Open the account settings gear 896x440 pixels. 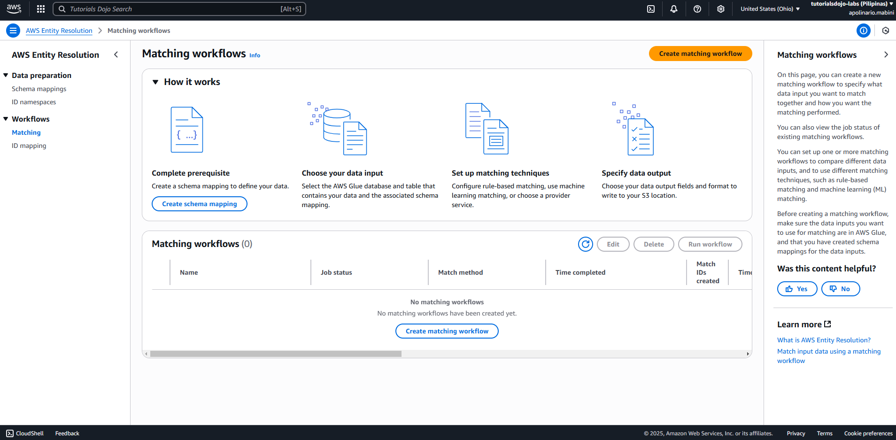coord(721,8)
